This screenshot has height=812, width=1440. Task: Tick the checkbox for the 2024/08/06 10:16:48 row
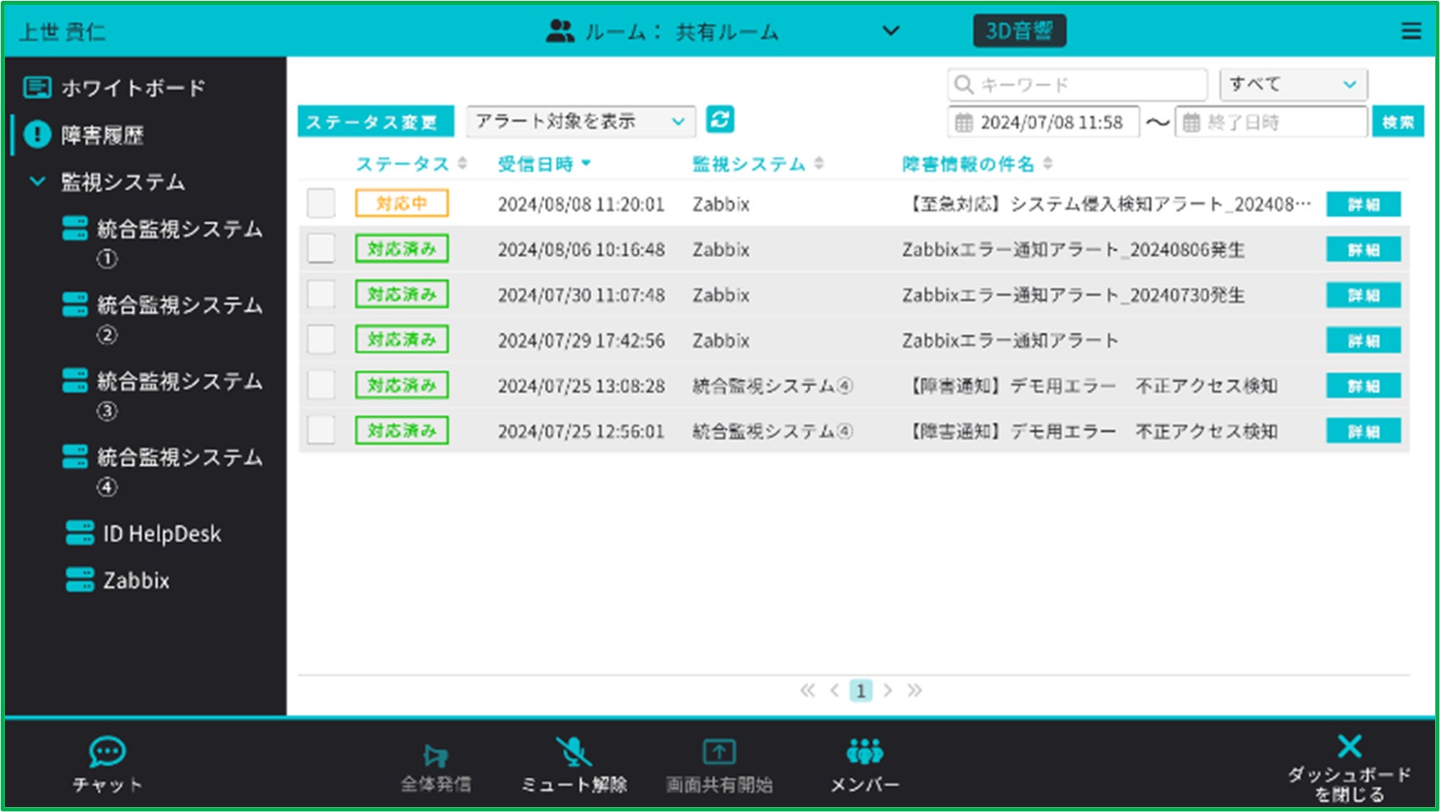(321, 249)
